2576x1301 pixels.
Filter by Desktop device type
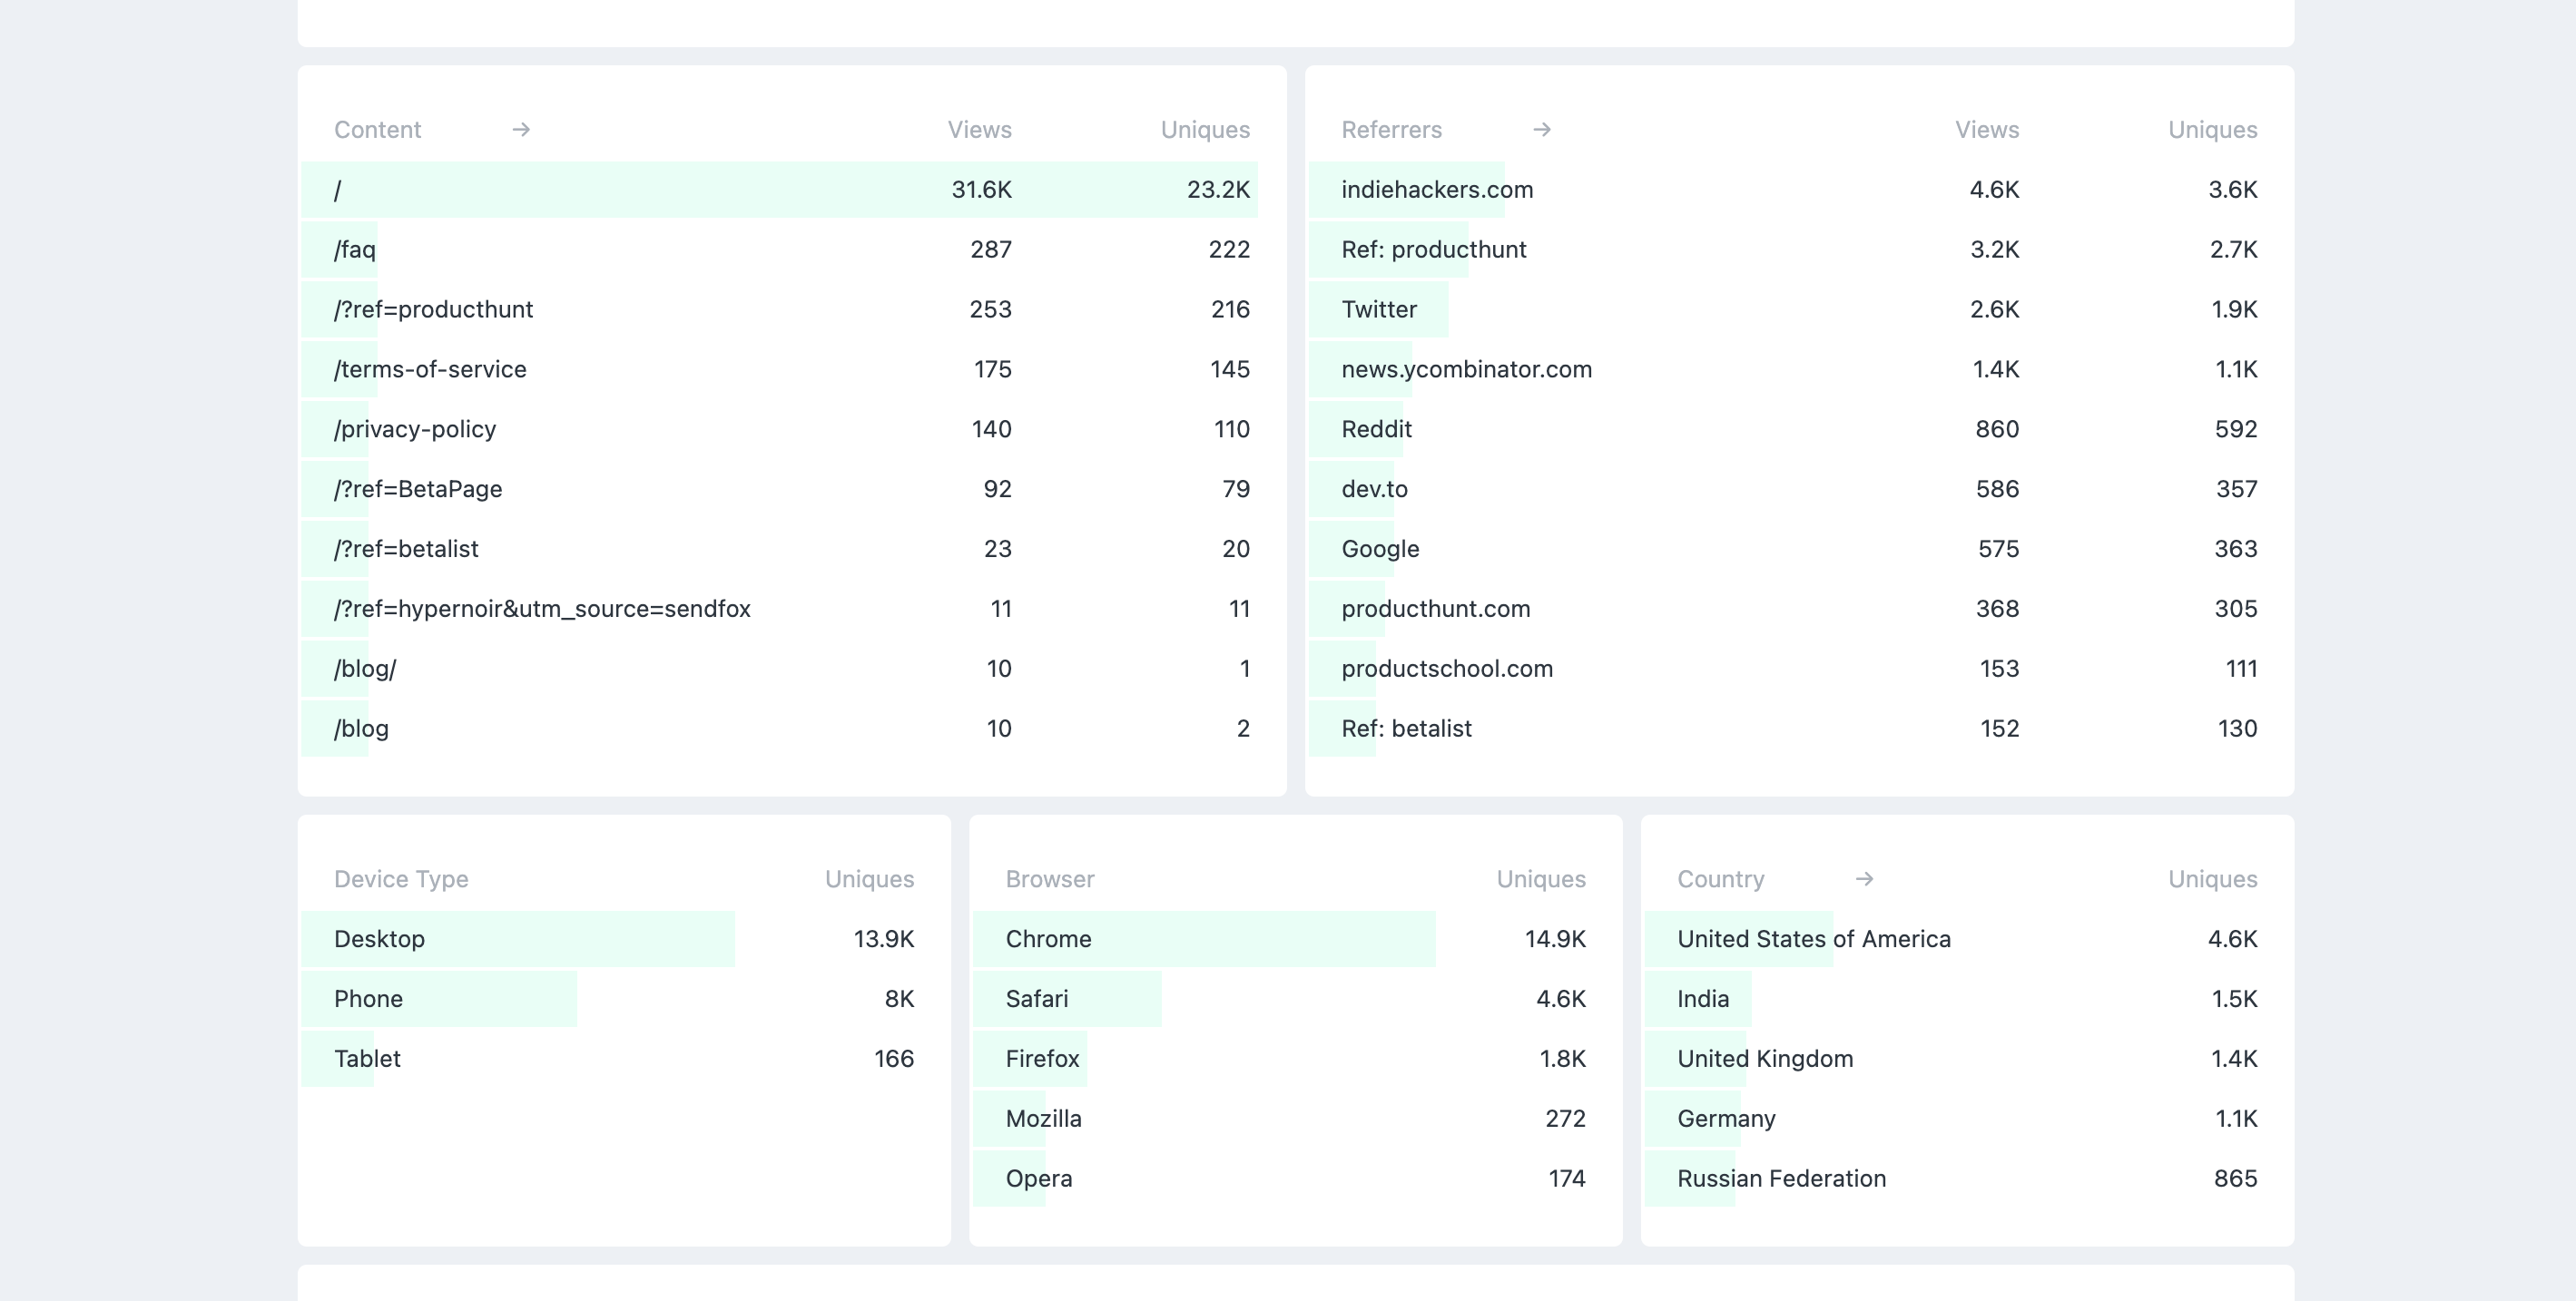coord(379,939)
